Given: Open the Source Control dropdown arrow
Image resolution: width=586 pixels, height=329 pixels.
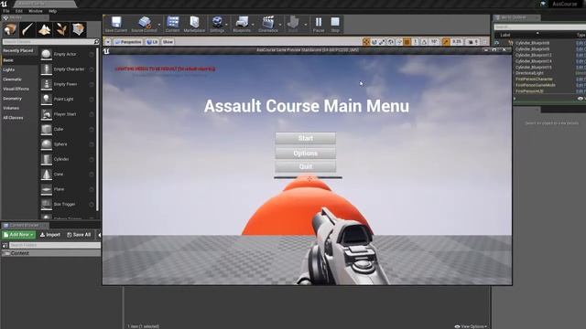Looking at the screenshot, I should pyautogui.click(x=159, y=25).
